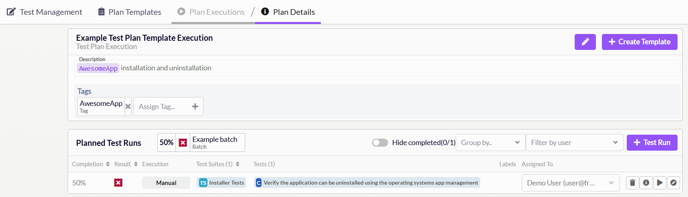688x197 pixels.
Task: Delete the test run with trash icon
Action: tap(632, 183)
